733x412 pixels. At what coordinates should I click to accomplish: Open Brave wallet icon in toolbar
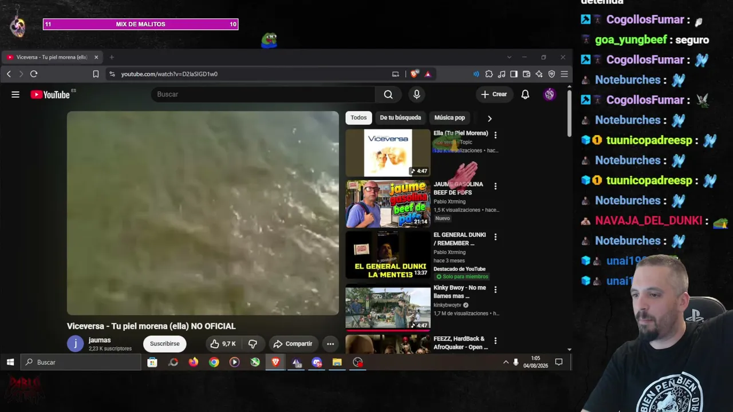pyautogui.click(x=526, y=74)
